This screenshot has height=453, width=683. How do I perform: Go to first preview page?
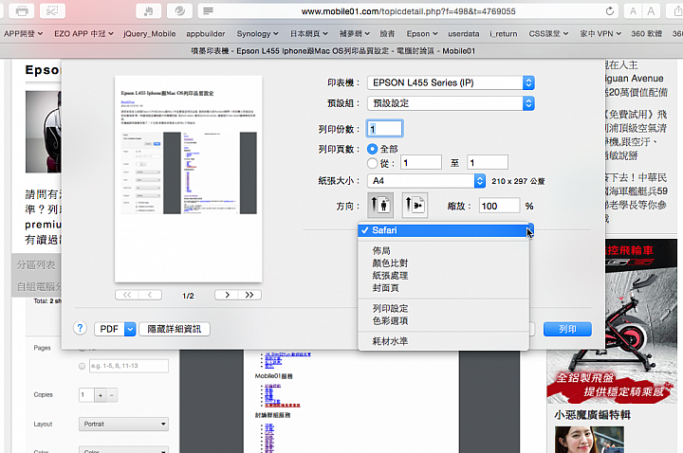[x=127, y=295]
